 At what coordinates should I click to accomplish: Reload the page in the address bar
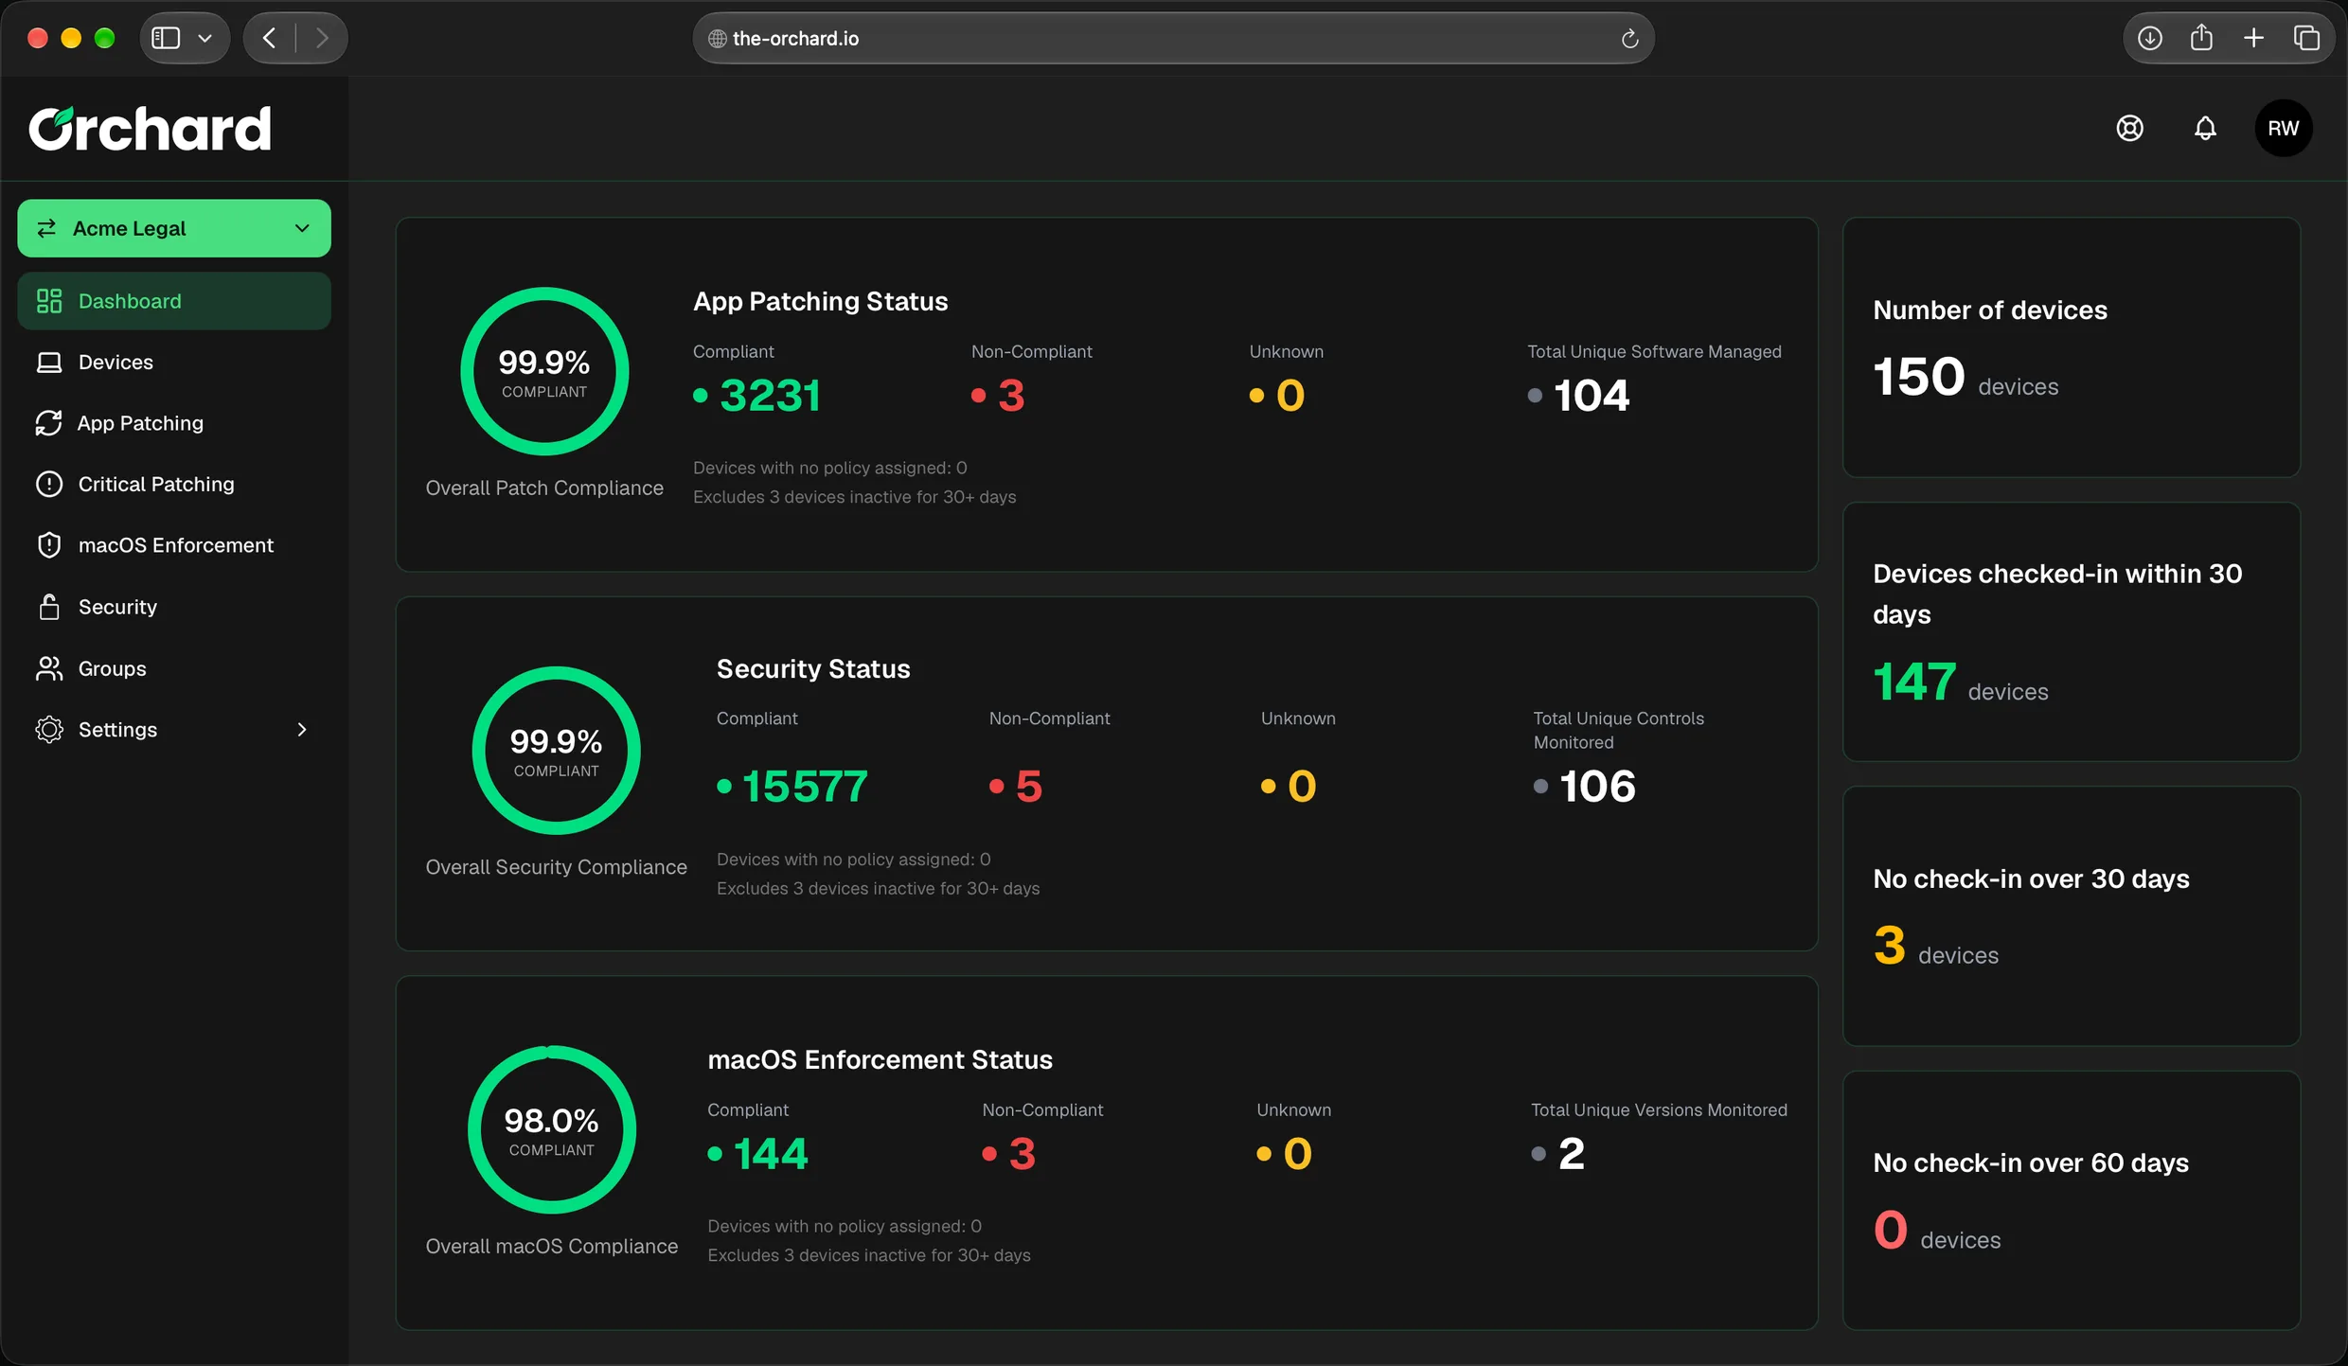click(1629, 39)
